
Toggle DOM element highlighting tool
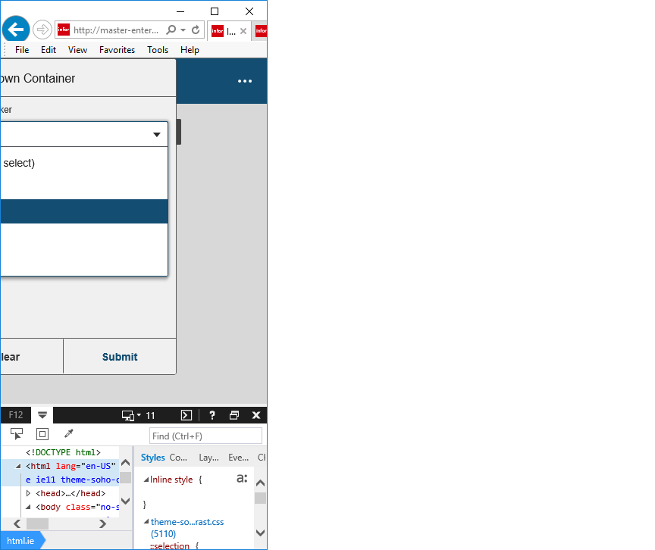point(42,433)
